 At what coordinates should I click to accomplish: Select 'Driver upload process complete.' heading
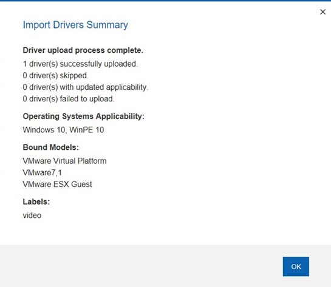pyautogui.click(x=83, y=50)
